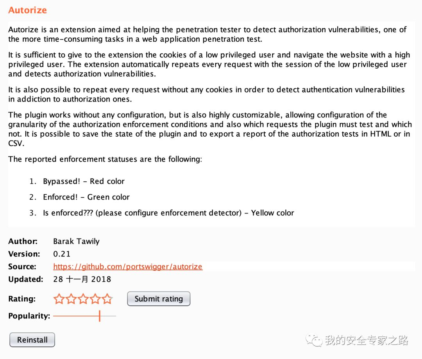Click the Chinese watermark text
The width and height of the screenshot is (422, 359).
click(367, 340)
